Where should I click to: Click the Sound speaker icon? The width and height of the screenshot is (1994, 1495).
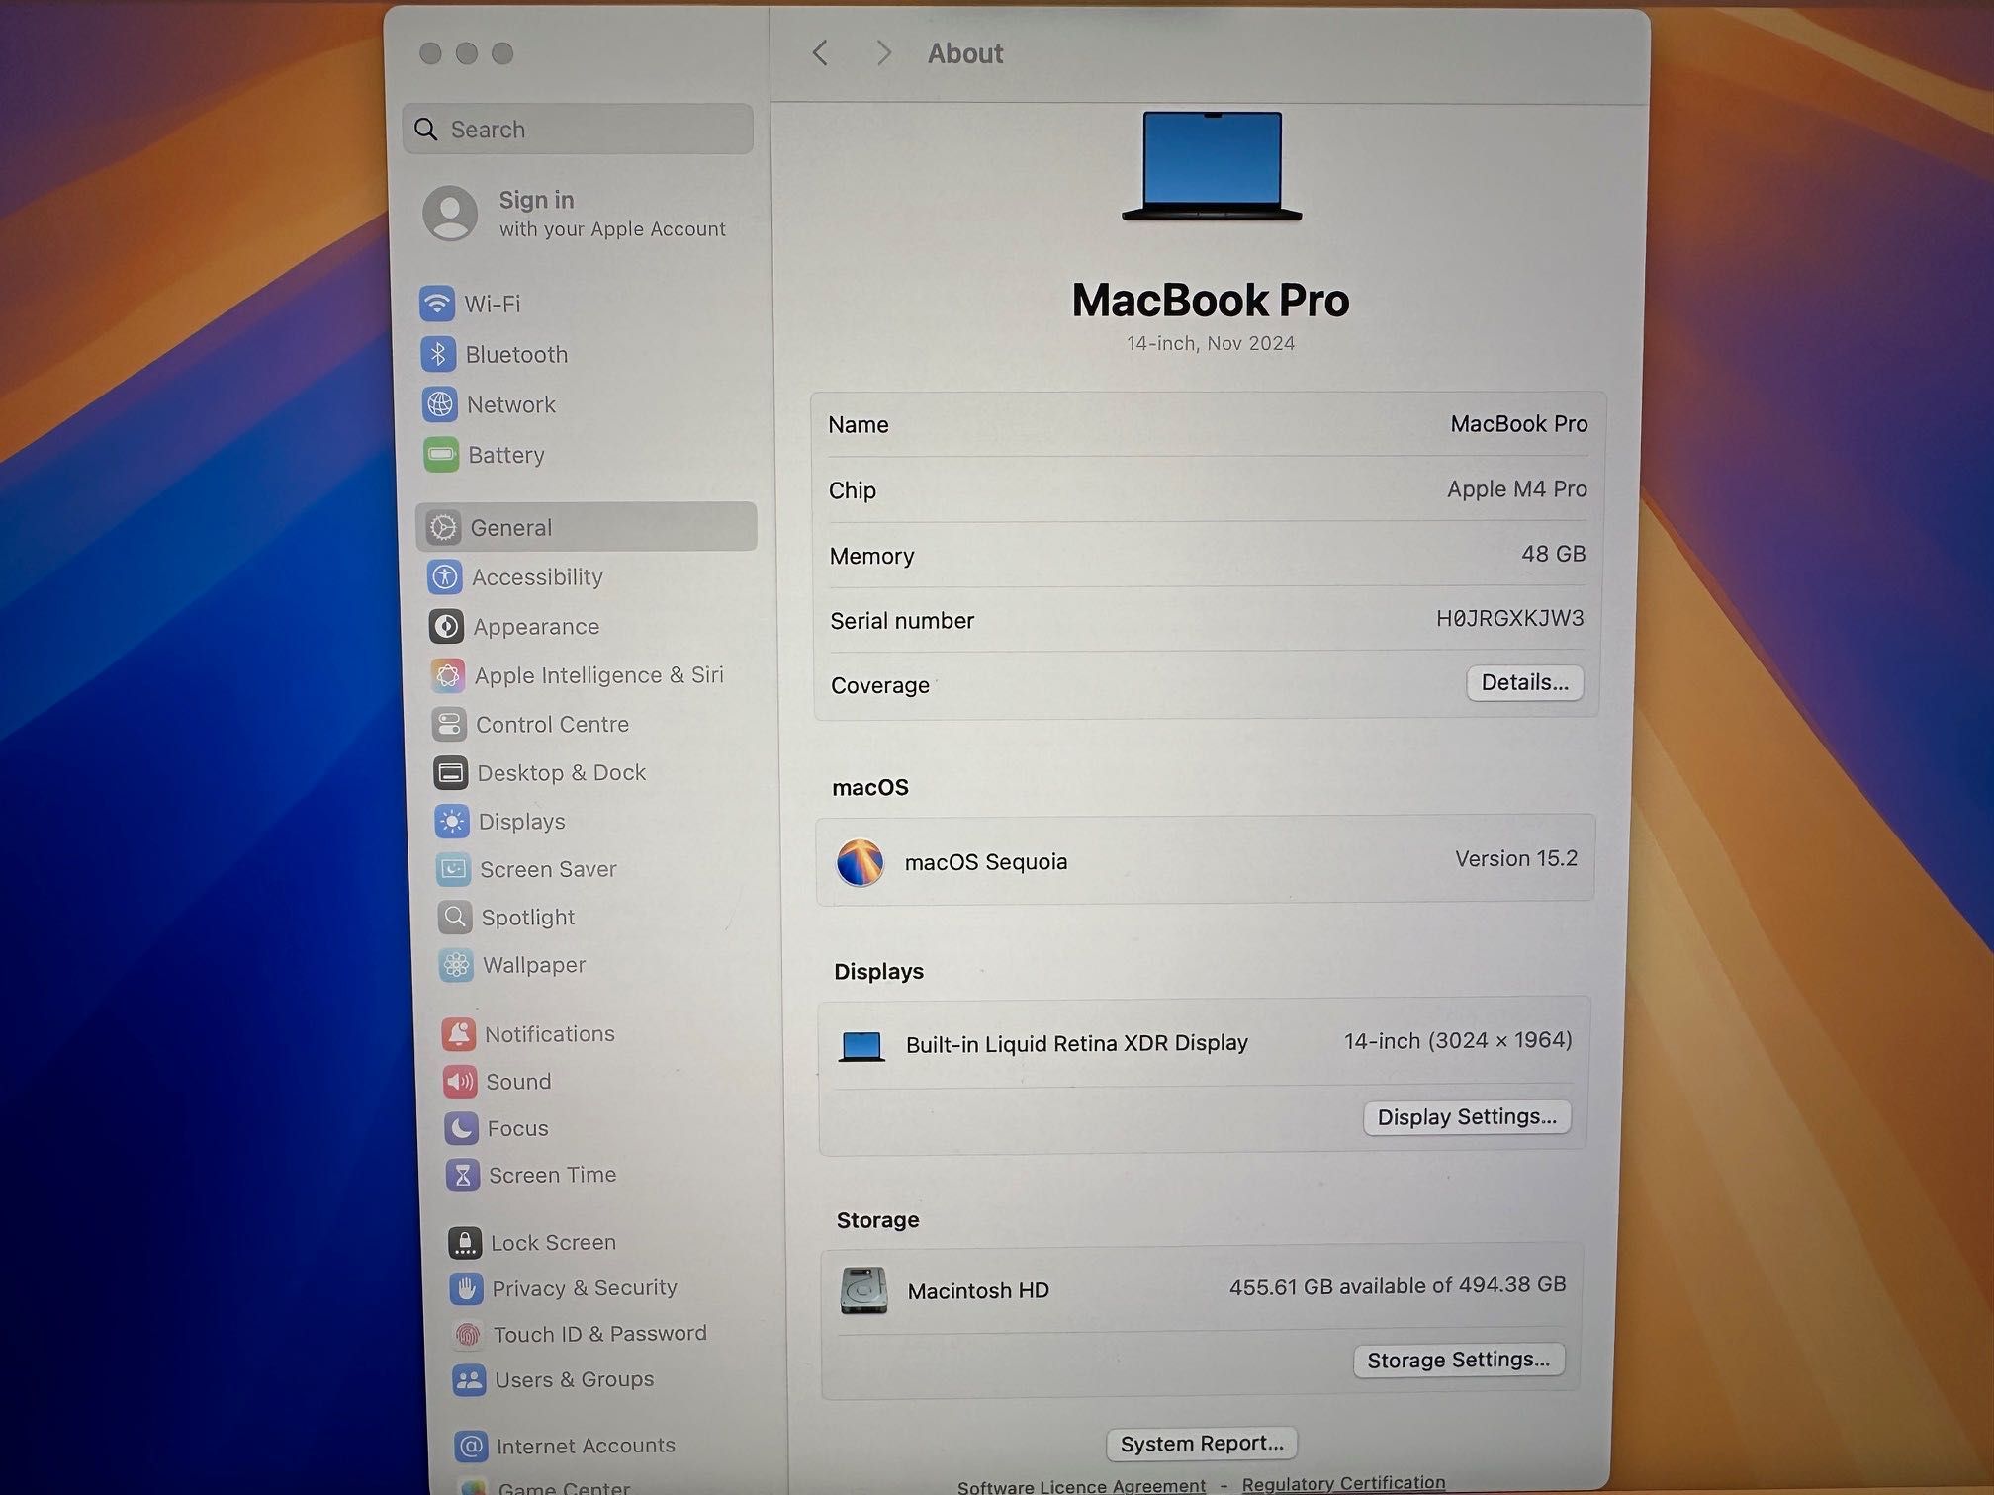(460, 1082)
